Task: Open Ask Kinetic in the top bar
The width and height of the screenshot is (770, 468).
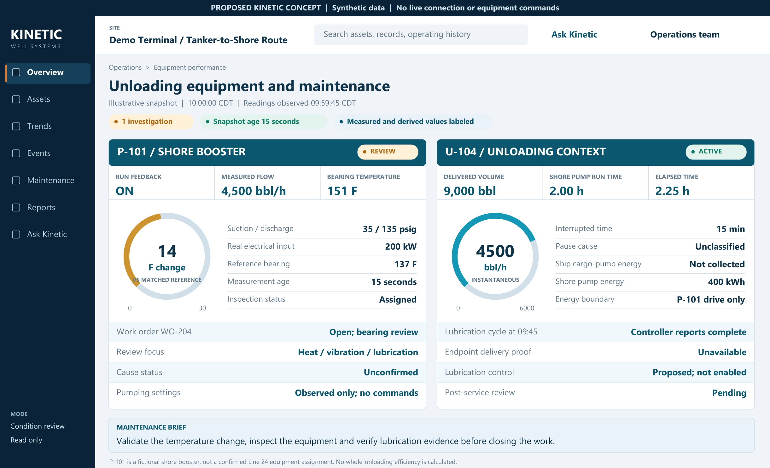Action: point(574,34)
